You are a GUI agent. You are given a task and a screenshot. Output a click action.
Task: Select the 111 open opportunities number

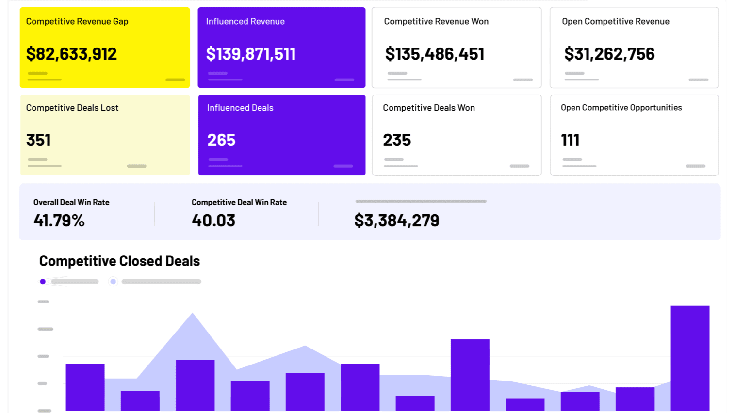(570, 140)
